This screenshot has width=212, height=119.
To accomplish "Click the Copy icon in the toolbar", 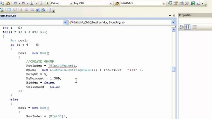I will point(2,3).
